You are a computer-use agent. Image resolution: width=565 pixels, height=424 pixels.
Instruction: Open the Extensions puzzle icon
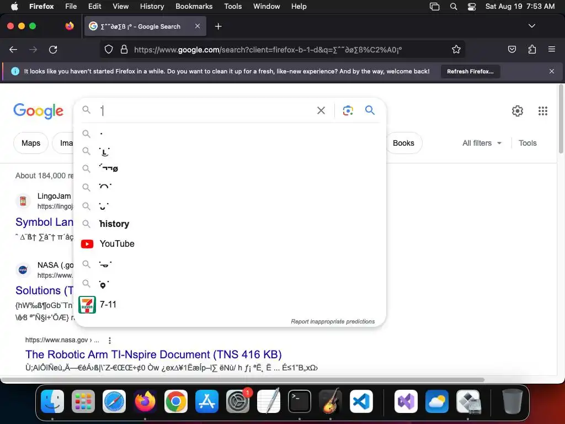click(532, 49)
